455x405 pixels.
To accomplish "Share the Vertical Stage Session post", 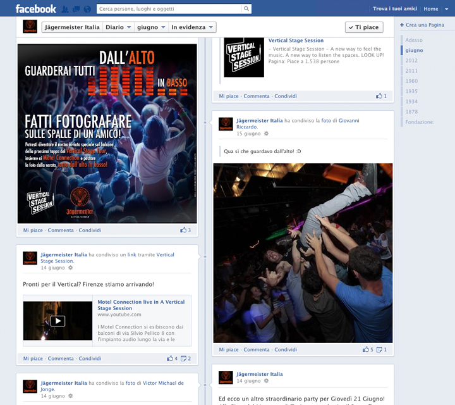I will coord(286,96).
